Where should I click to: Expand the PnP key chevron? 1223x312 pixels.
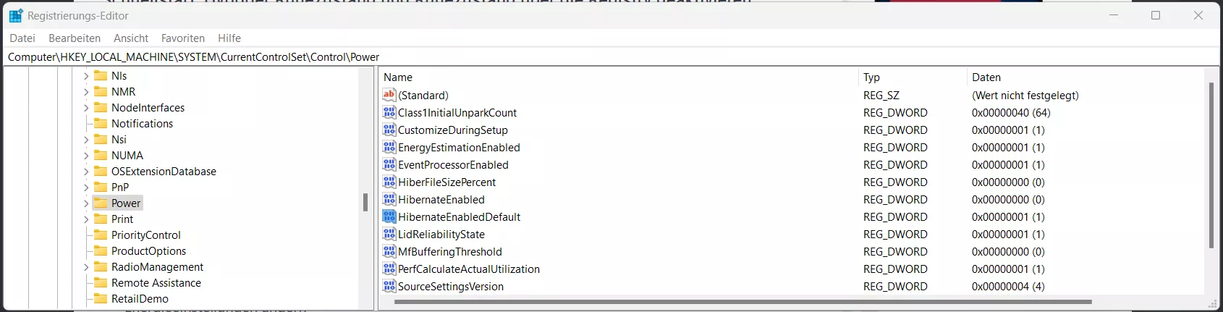coord(86,187)
